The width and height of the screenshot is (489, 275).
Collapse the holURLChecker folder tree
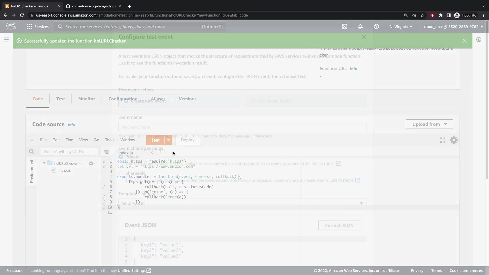(x=44, y=163)
